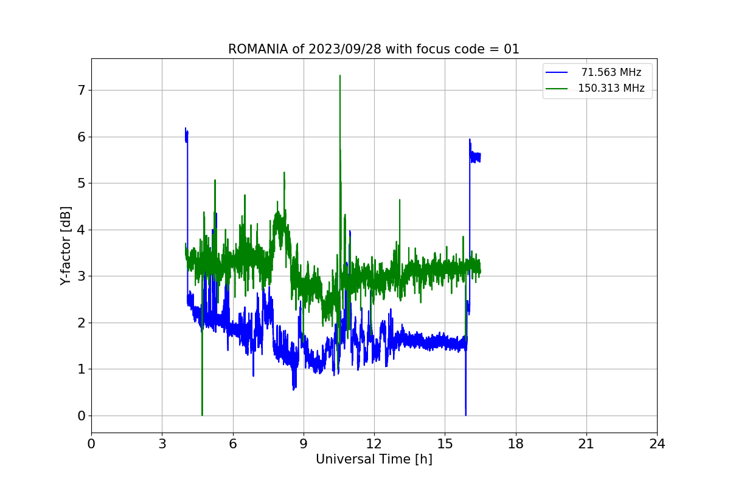Image resolution: width=730 pixels, height=486 pixels.
Task: Click y-axis tick label '7'
Action: (81, 90)
